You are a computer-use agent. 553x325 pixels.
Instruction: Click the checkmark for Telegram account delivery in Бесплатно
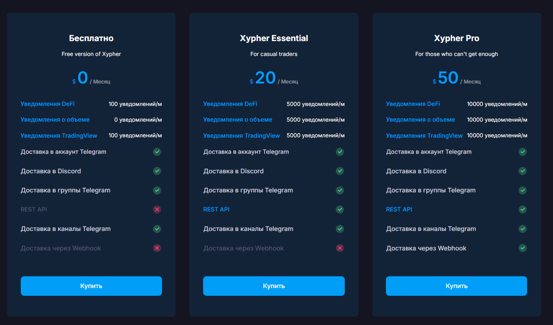[157, 152]
